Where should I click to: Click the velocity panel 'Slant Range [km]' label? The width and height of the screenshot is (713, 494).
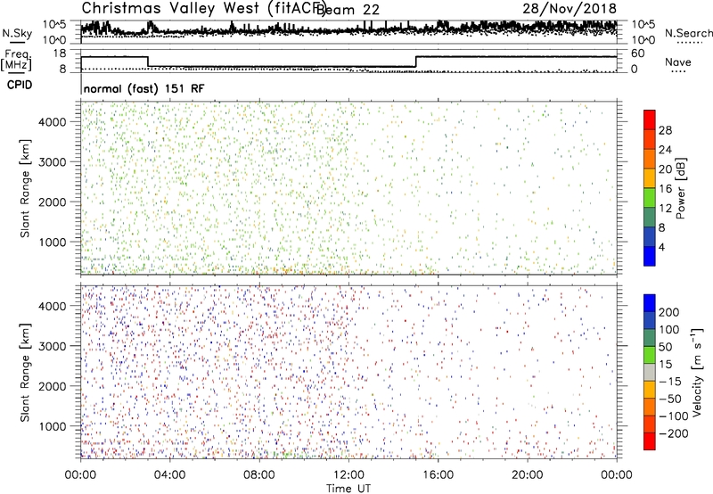click(25, 373)
